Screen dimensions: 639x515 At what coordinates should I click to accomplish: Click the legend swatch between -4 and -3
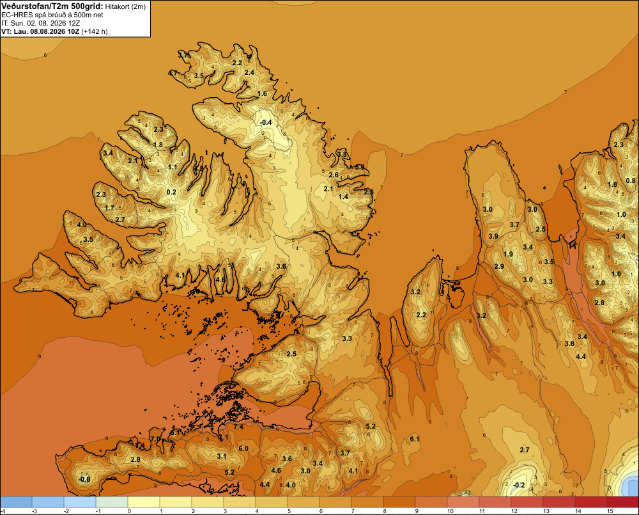(16, 502)
